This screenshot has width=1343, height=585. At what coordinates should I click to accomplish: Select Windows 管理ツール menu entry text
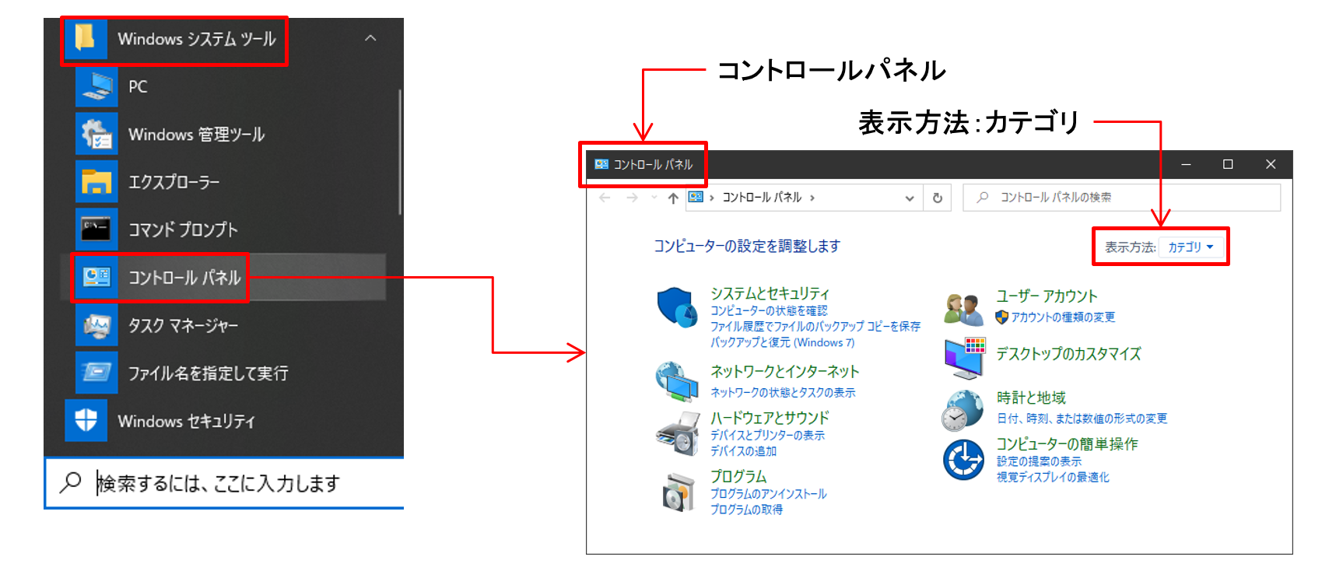click(197, 135)
